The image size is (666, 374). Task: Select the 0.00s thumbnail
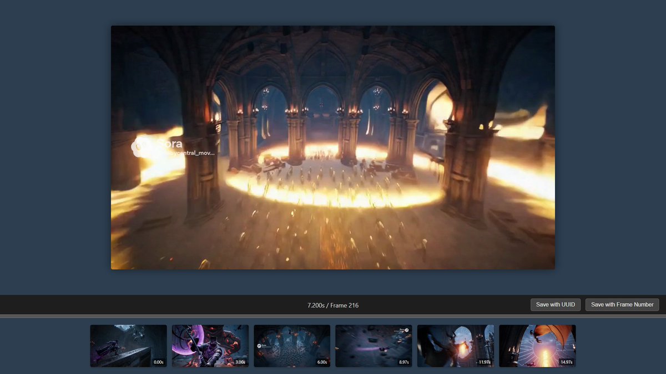coord(128,345)
